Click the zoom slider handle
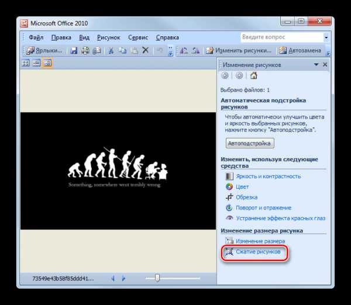351x305 pixels. tap(157, 278)
